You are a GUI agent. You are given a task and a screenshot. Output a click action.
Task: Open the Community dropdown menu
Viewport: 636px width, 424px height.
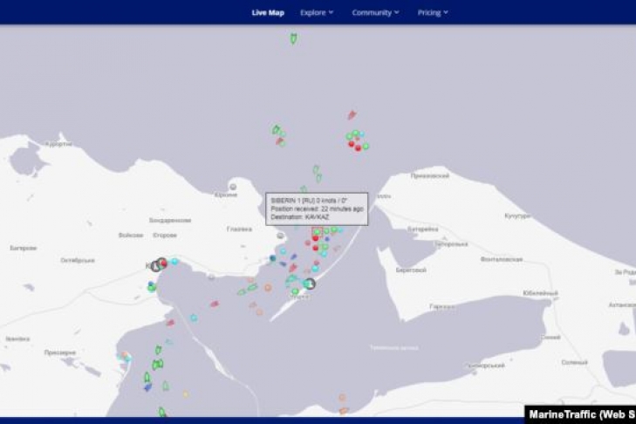tap(375, 12)
